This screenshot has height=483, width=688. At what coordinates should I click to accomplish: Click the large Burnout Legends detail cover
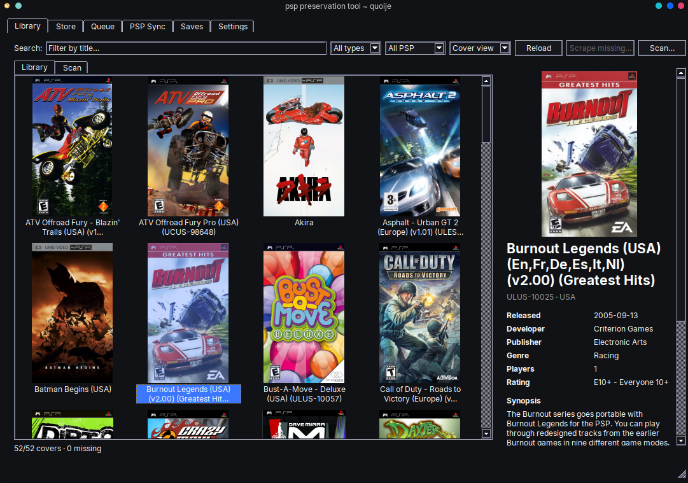[589, 154]
